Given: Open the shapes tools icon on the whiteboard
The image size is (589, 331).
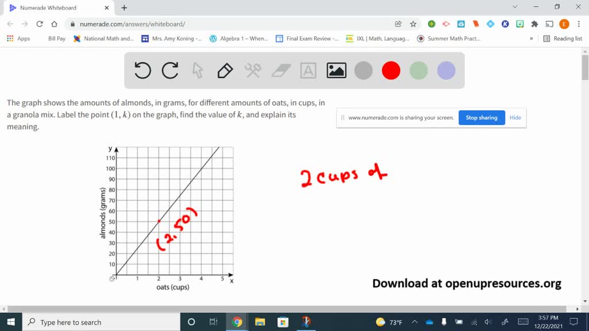Looking at the screenshot, I should pos(252,70).
